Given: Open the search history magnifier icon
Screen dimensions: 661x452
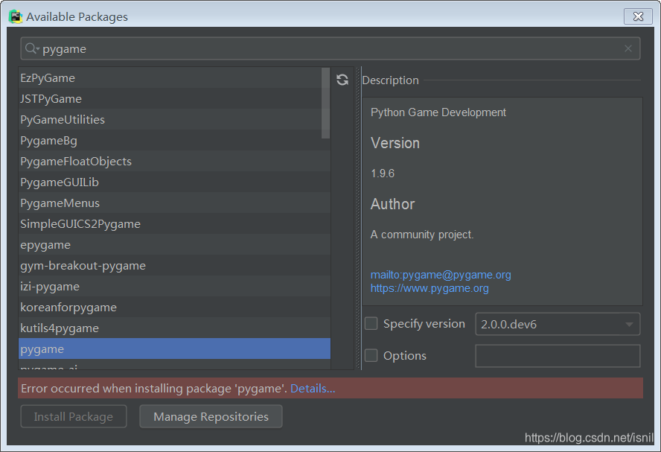Looking at the screenshot, I should [32, 49].
